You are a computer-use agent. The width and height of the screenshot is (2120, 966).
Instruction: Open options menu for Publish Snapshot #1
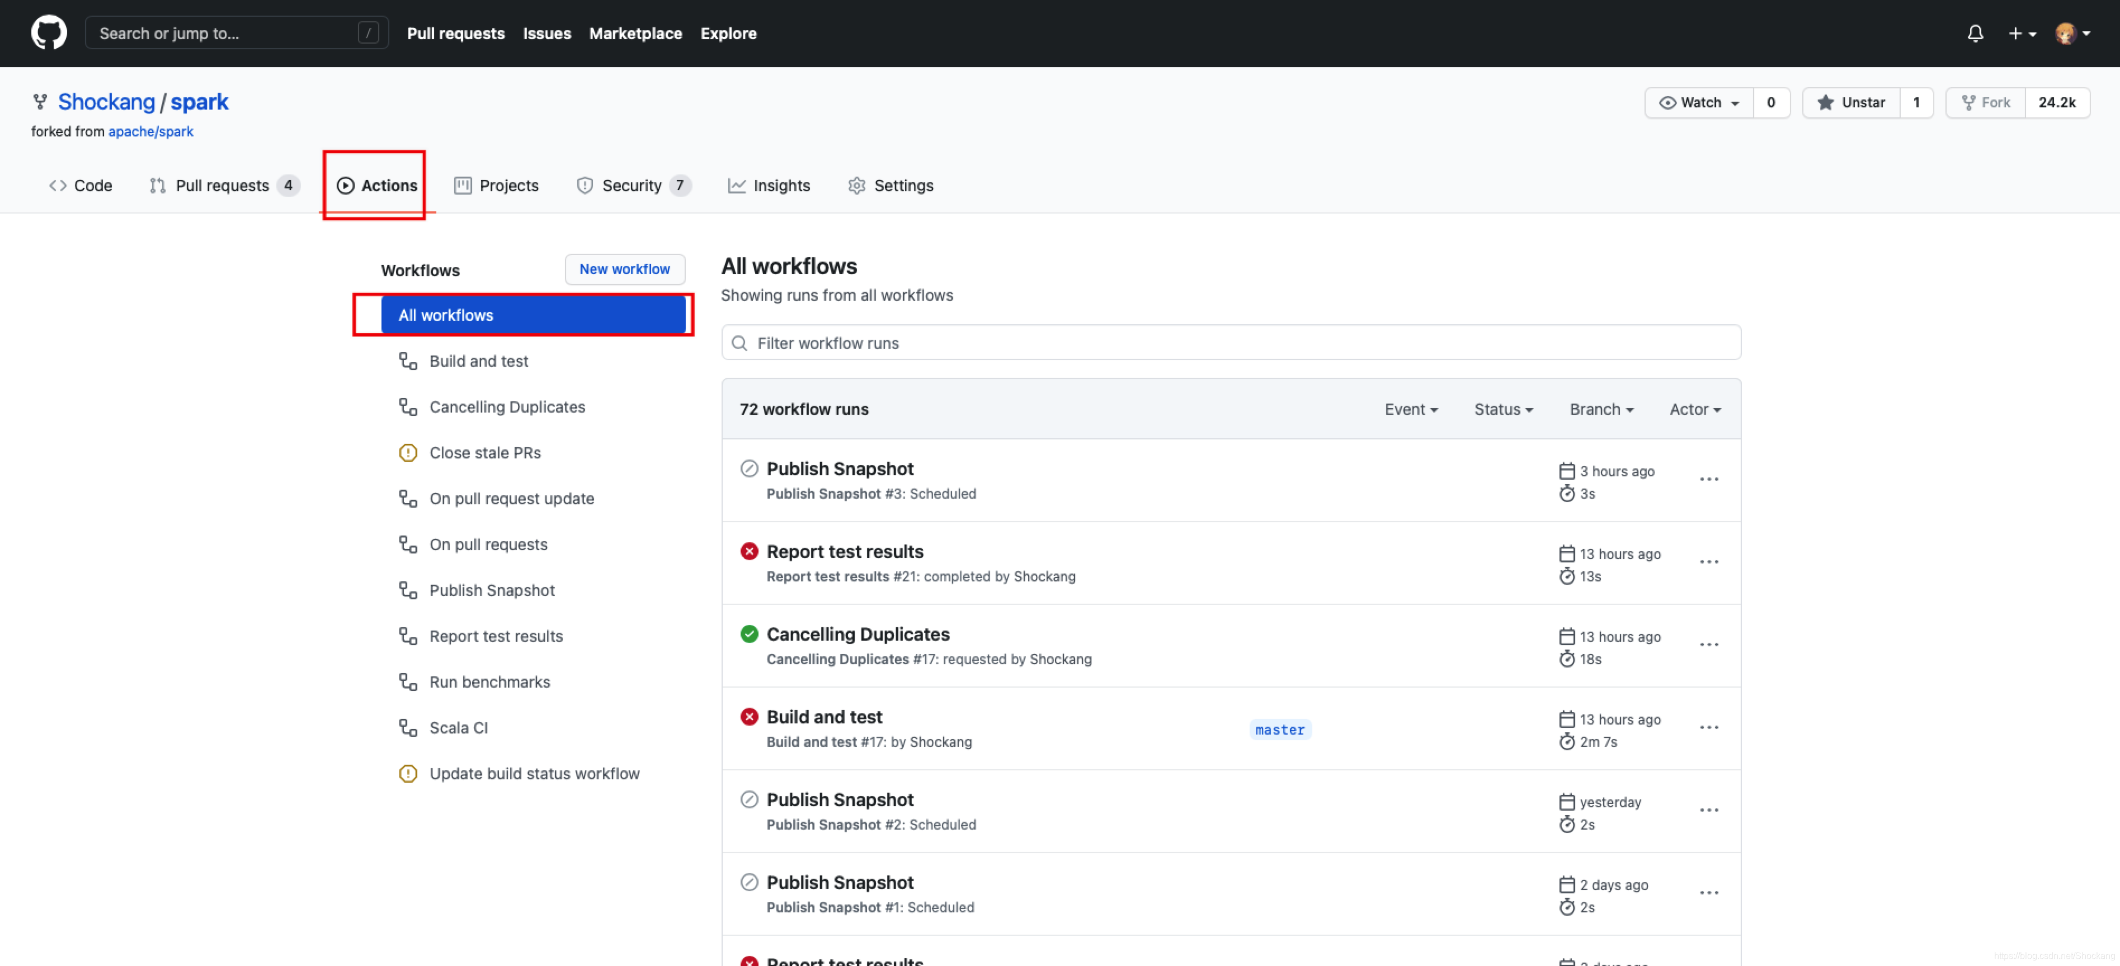[x=1708, y=893]
